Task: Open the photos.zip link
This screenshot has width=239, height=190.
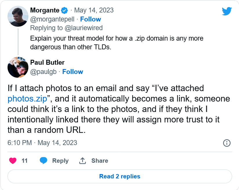Action: 27,99
